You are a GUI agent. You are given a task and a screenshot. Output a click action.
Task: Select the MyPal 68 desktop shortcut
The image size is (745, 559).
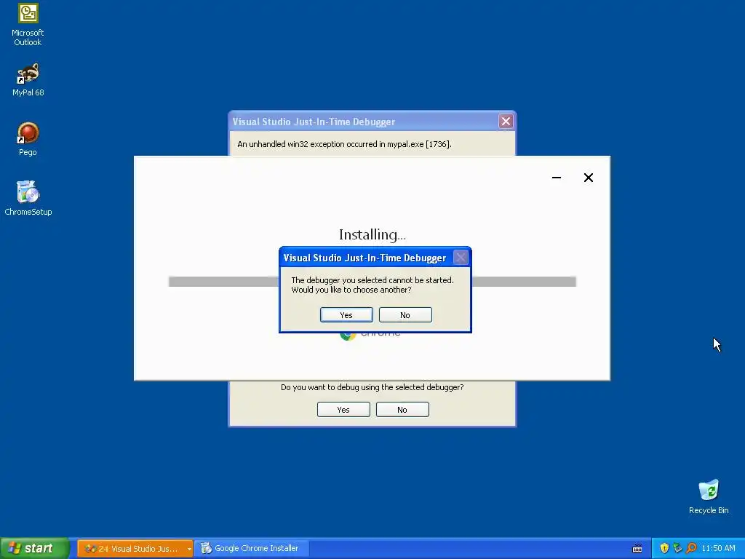click(x=28, y=79)
